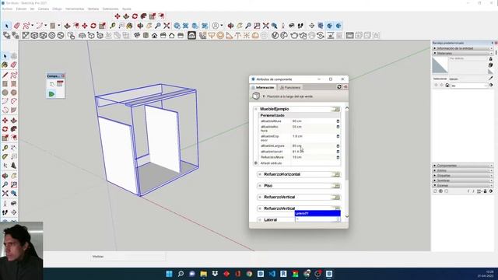Select the Orbit tool in left toolbar
Image resolution: width=498 pixels, height=280 pixels.
[x=5, y=176]
